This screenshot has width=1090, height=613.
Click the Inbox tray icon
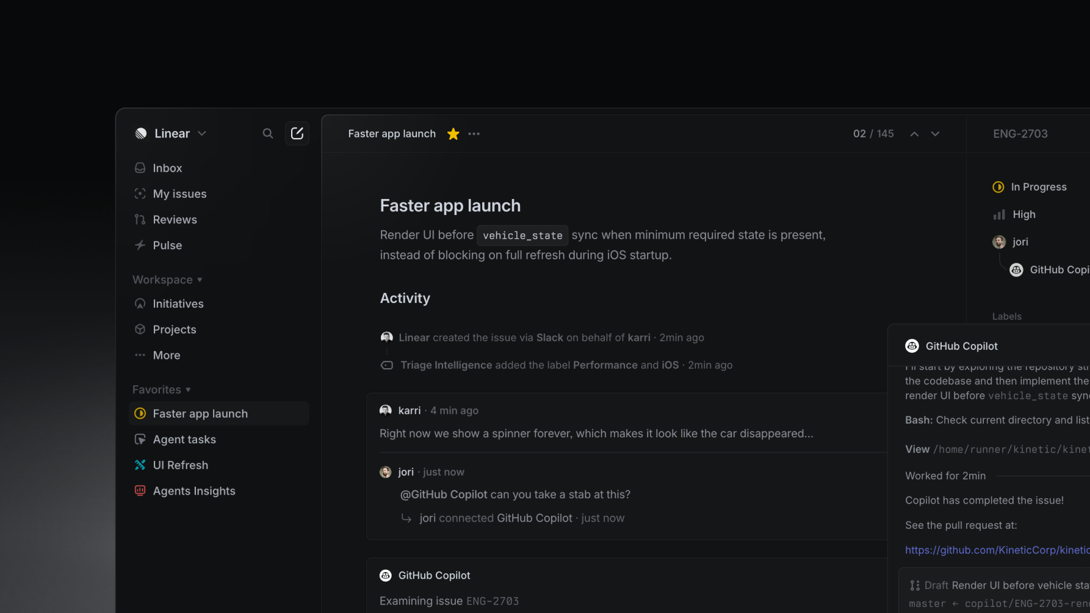[140, 168]
